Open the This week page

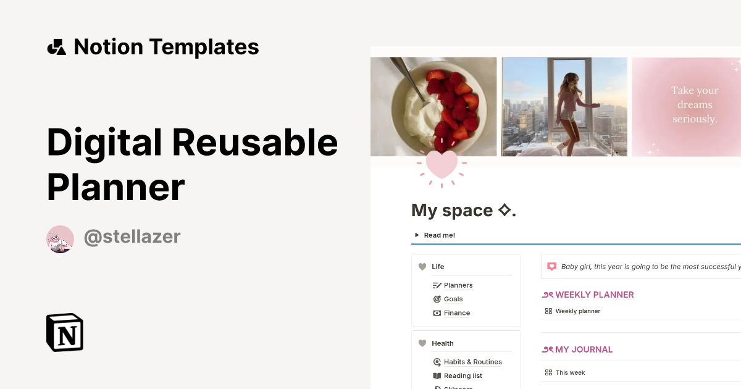(x=569, y=372)
